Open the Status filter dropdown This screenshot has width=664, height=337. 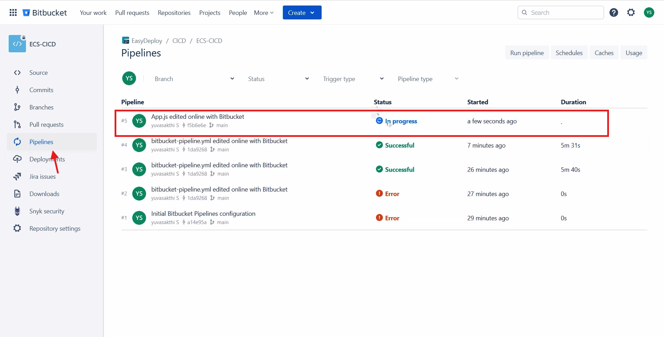(x=278, y=79)
